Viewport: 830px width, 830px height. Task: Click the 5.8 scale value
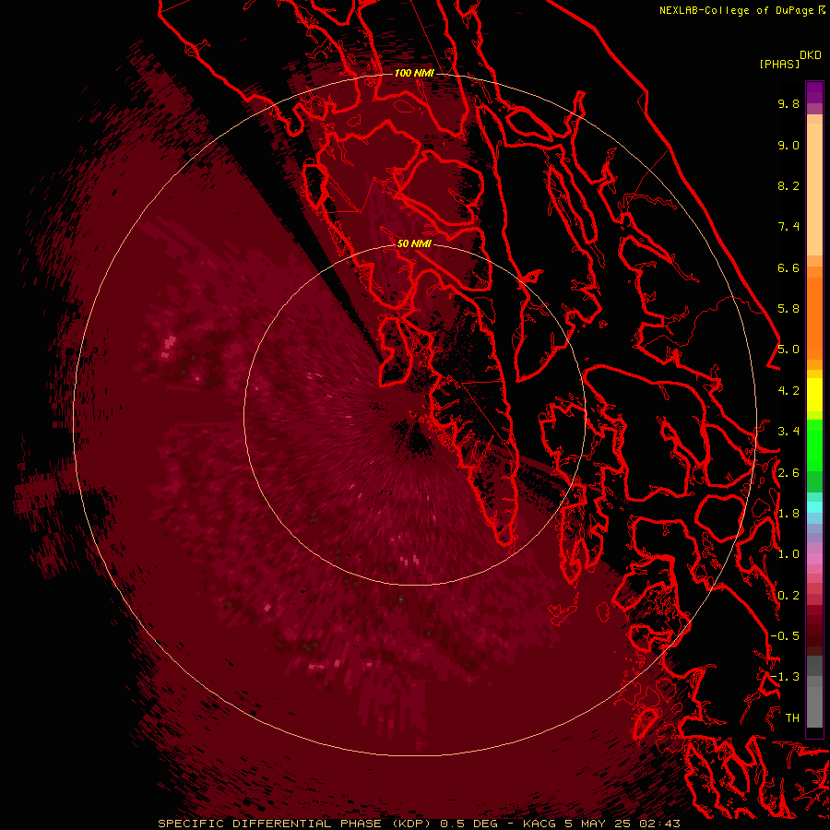tap(788, 309)
